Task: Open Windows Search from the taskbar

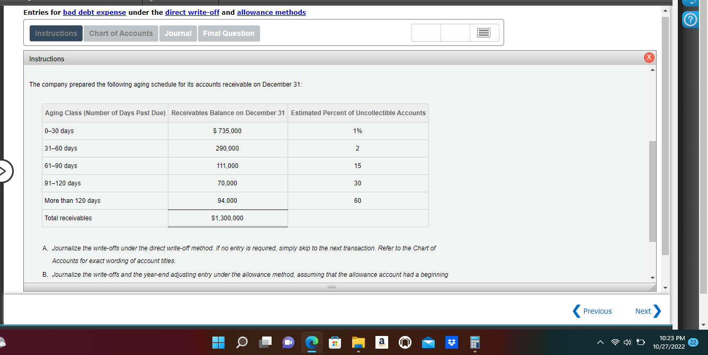Action: 241,342
